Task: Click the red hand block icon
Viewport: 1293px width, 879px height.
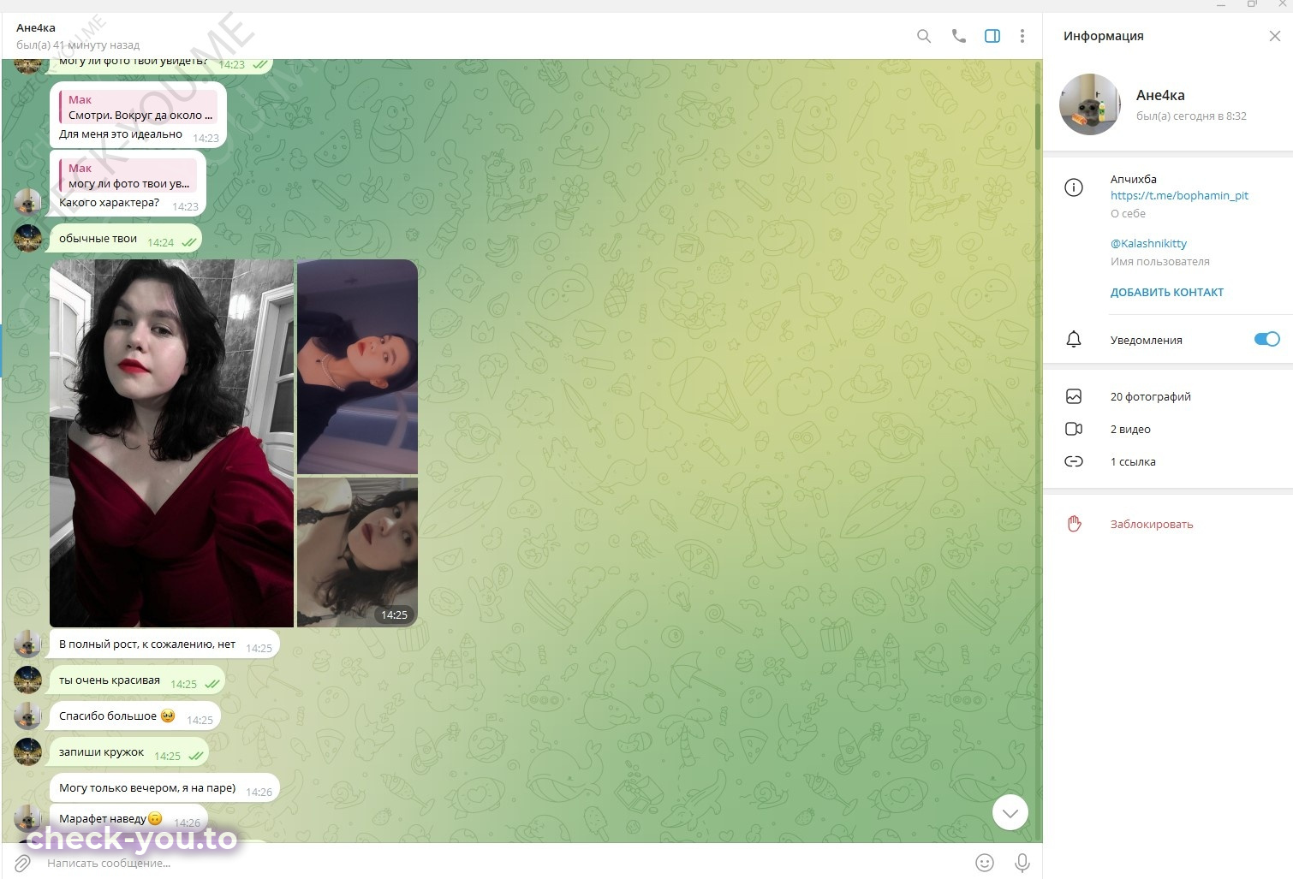Action: (1074, 524)
